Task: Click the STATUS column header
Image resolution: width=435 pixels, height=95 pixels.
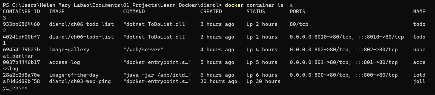Action: (x=256, y=12)
